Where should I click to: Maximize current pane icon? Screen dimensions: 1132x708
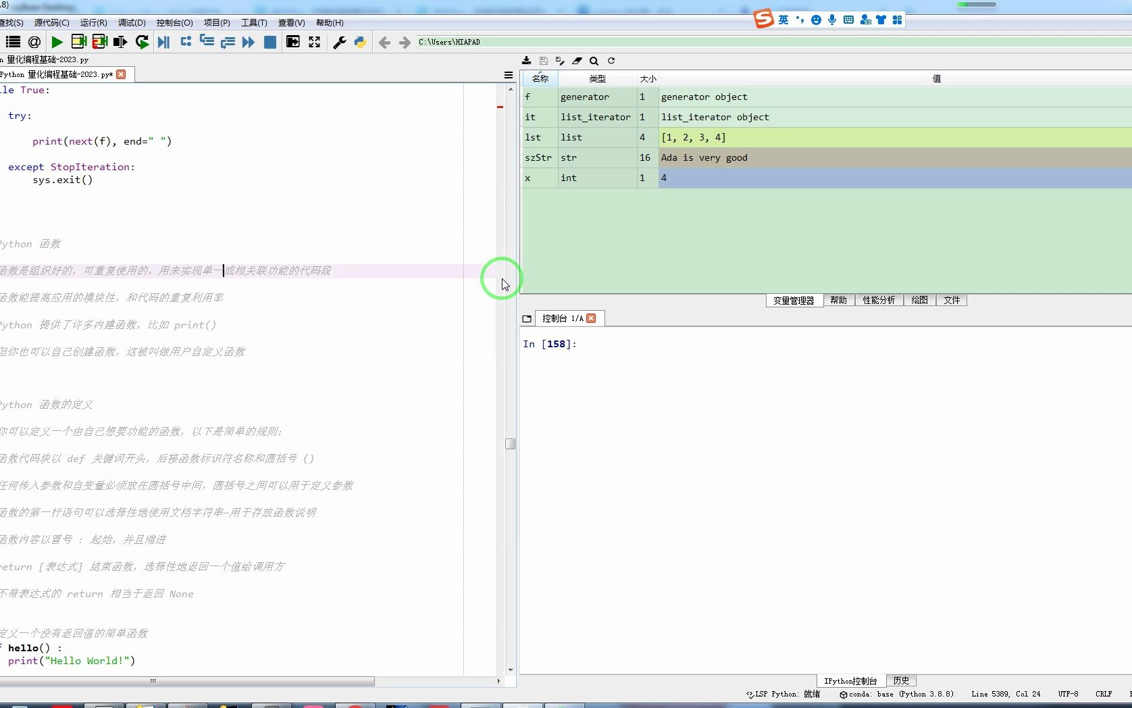point(292,42)
